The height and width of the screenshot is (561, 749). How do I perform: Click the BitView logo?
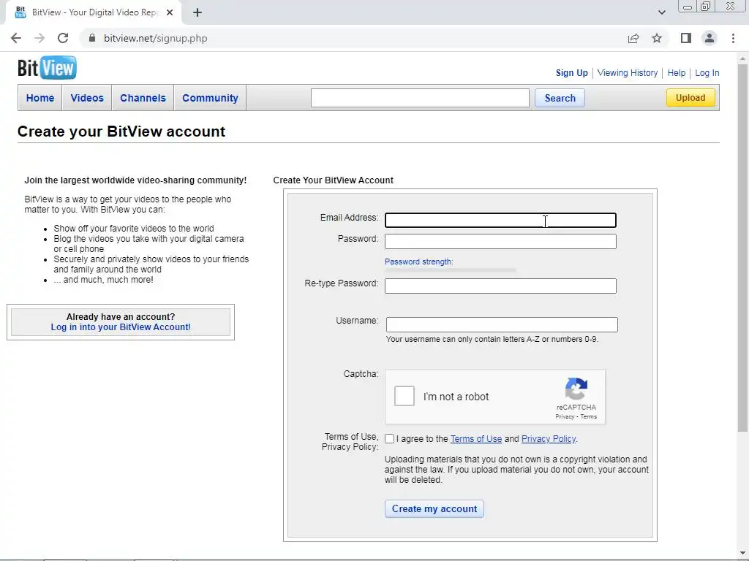(47, 68)
